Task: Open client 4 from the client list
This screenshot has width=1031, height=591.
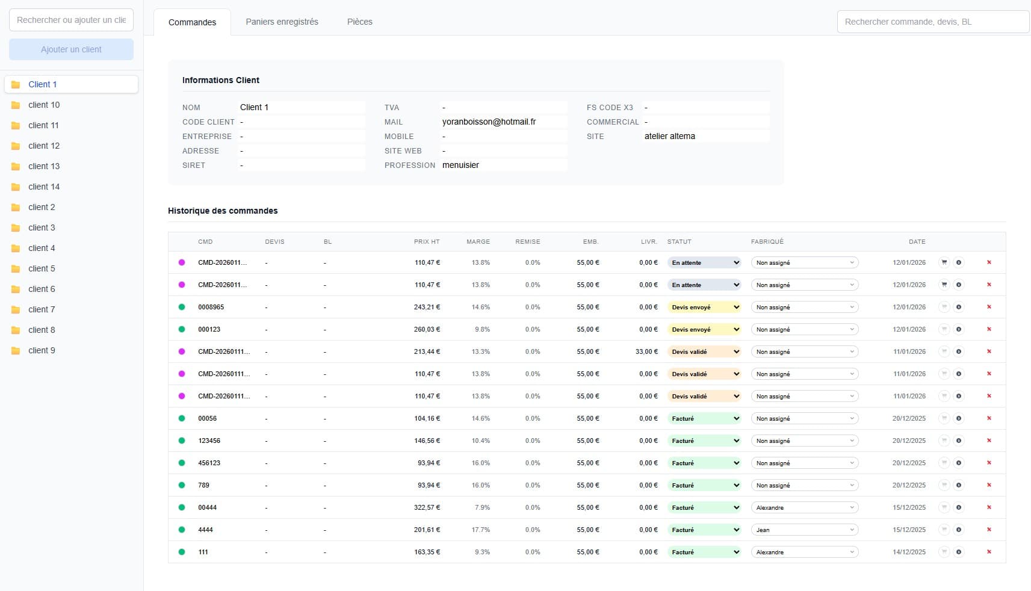Action: tap(71, 248)
